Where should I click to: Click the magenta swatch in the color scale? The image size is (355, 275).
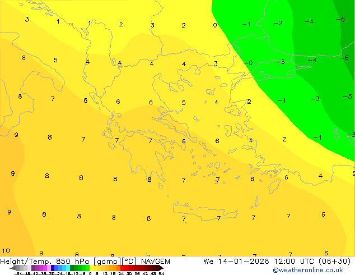pos(45,268)
